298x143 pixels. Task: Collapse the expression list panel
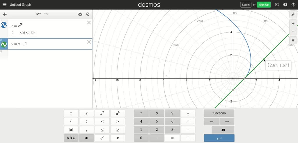87,14
